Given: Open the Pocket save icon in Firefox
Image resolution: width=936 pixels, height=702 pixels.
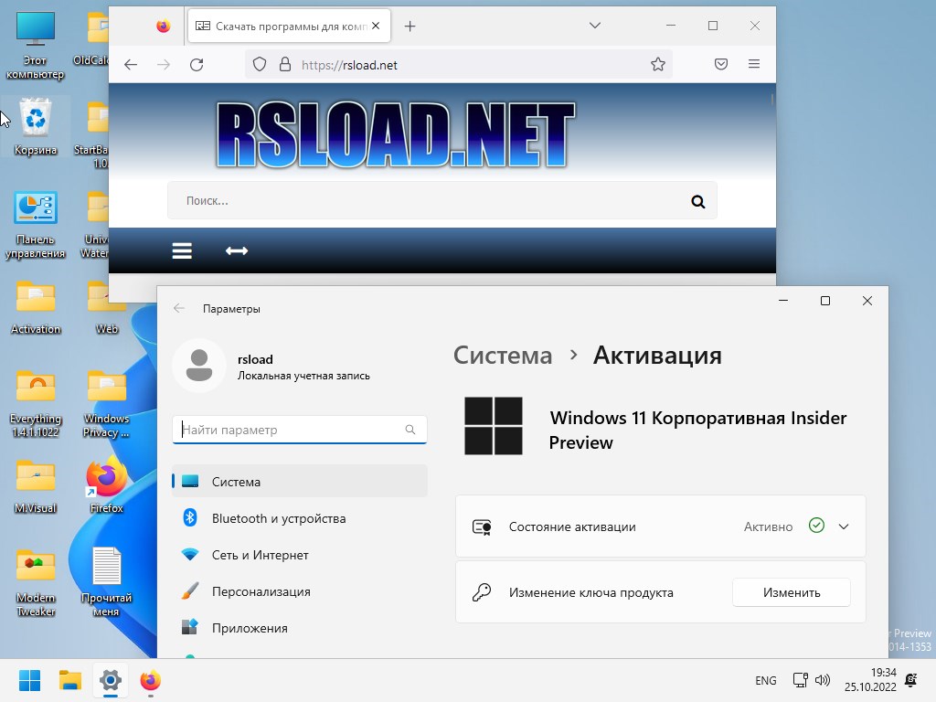Looking at the screenshot, I should [721, 64].
